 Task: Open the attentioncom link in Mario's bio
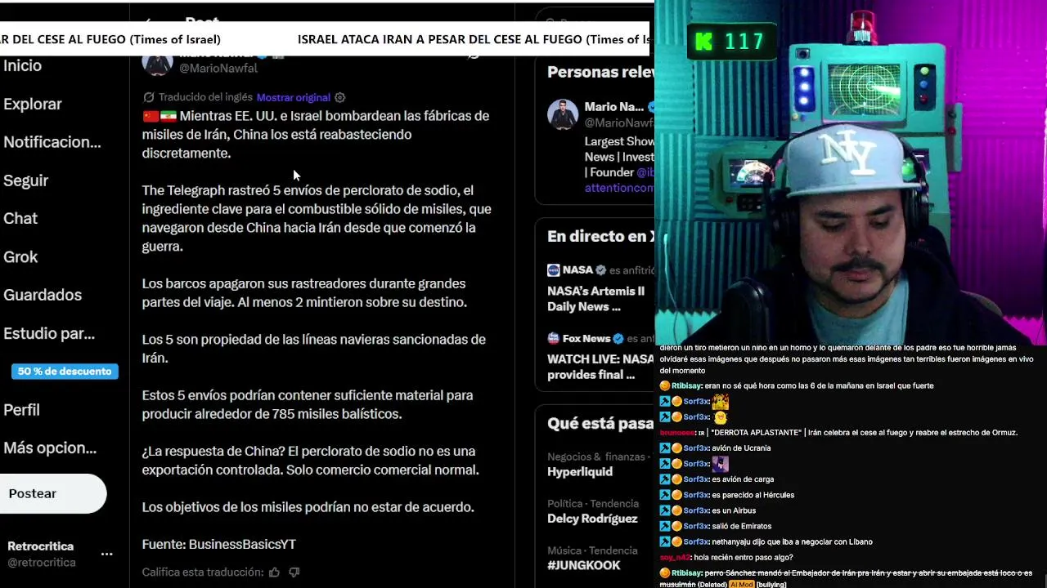tap(619, 188)
